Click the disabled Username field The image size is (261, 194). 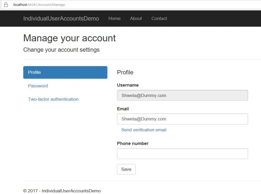tap(182, 95)
